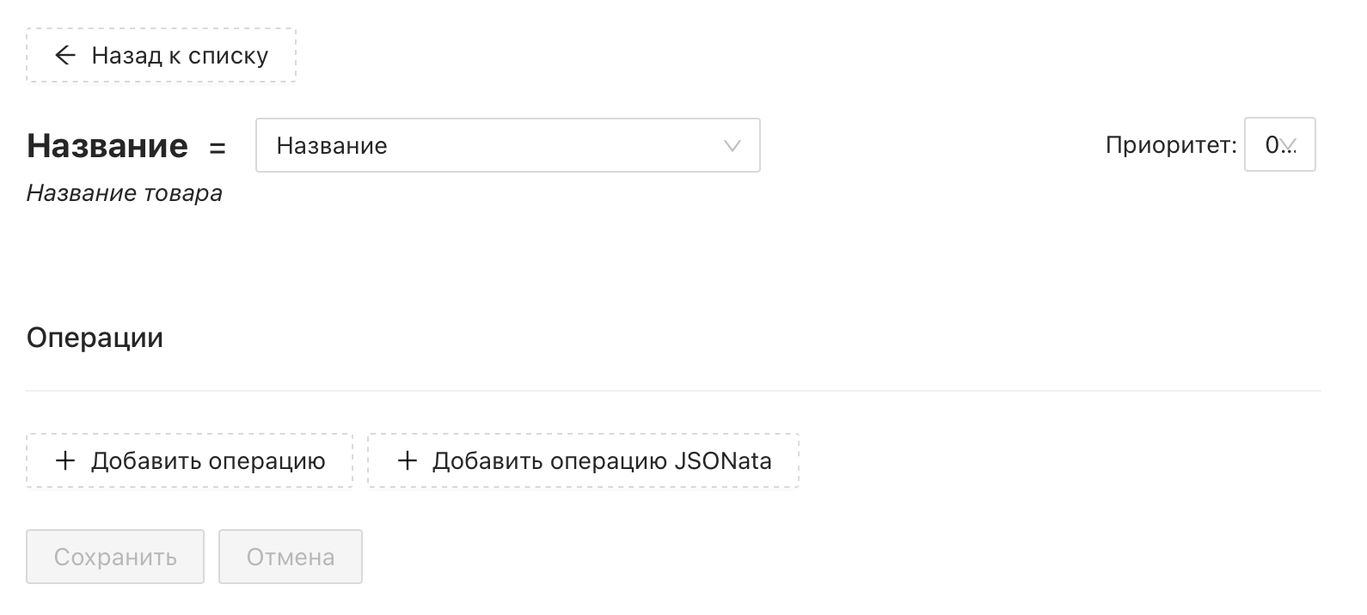Click the Приоритет: label
Viewport: 1367px width, 615px height.
tap(1171, 145)
